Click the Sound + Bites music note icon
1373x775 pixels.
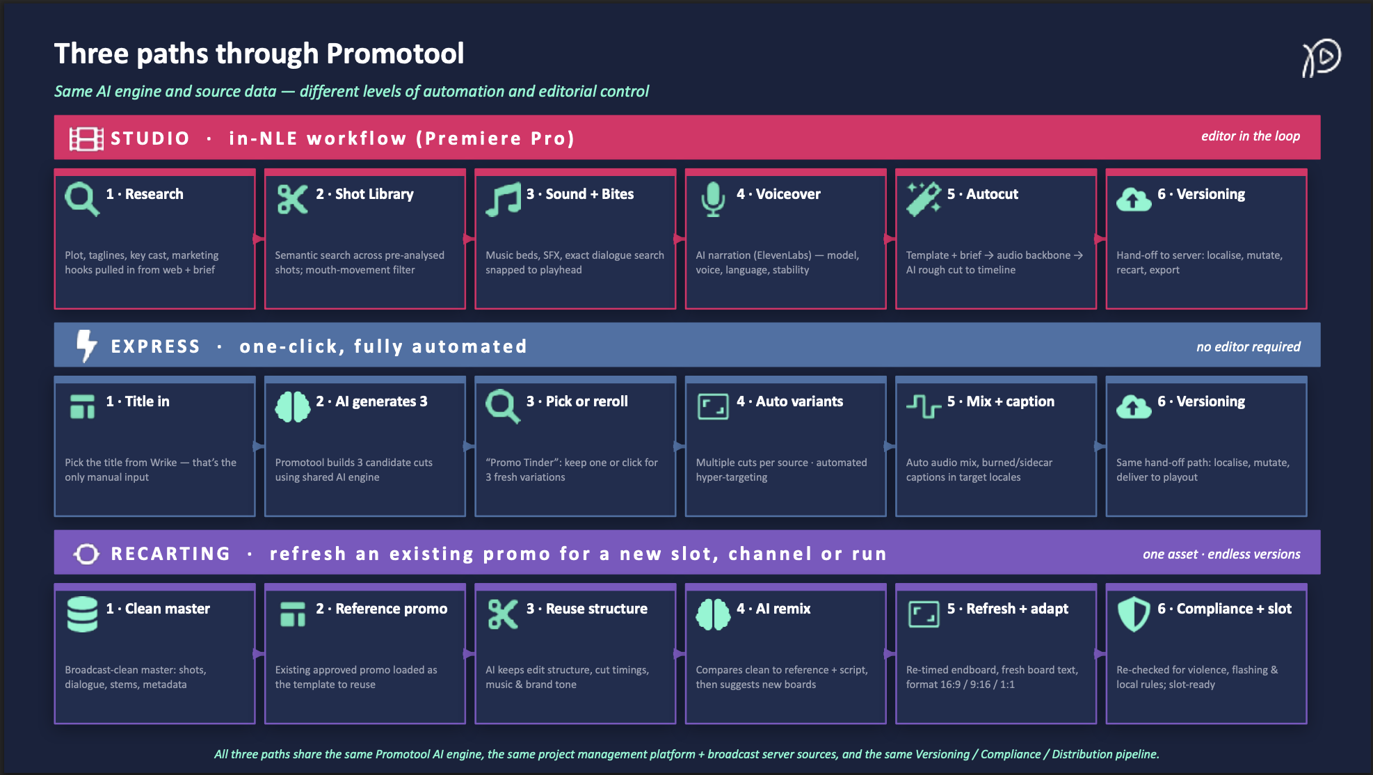[503, 200]
